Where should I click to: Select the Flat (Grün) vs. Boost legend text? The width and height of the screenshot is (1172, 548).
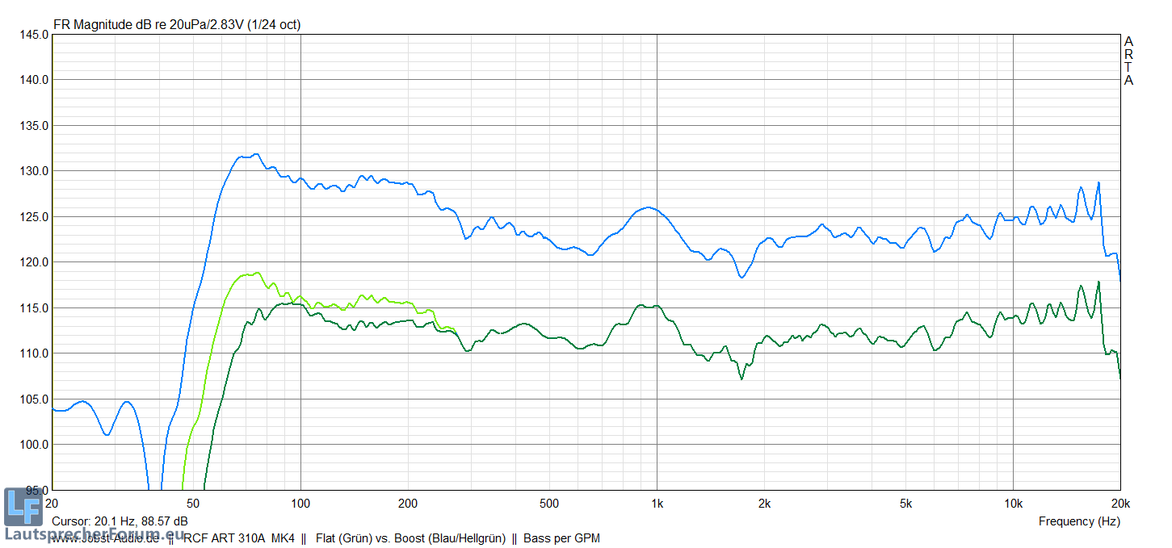click(410, 538)
